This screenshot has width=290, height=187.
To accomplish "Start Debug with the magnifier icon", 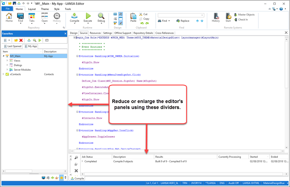I will [101, 16].
